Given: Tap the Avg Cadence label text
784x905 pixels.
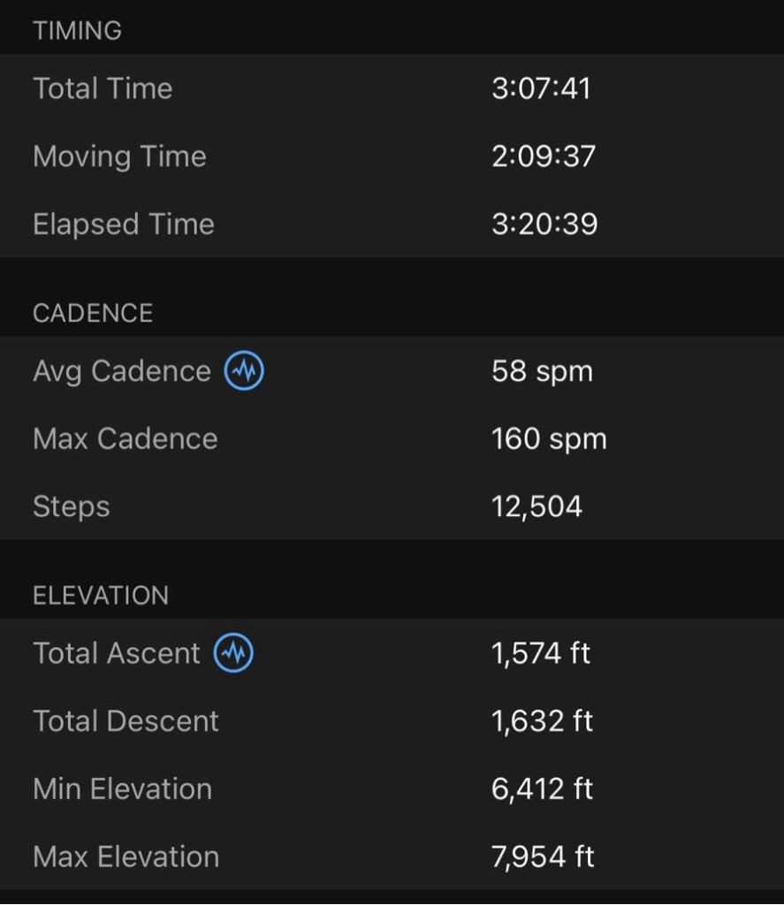Looking at the screenshot, I should click(x=122, y=371).
